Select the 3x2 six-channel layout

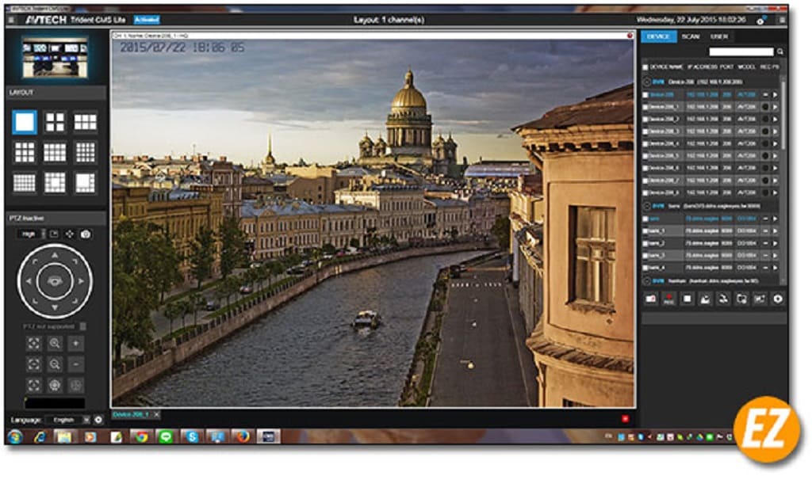tap(86, 123)
